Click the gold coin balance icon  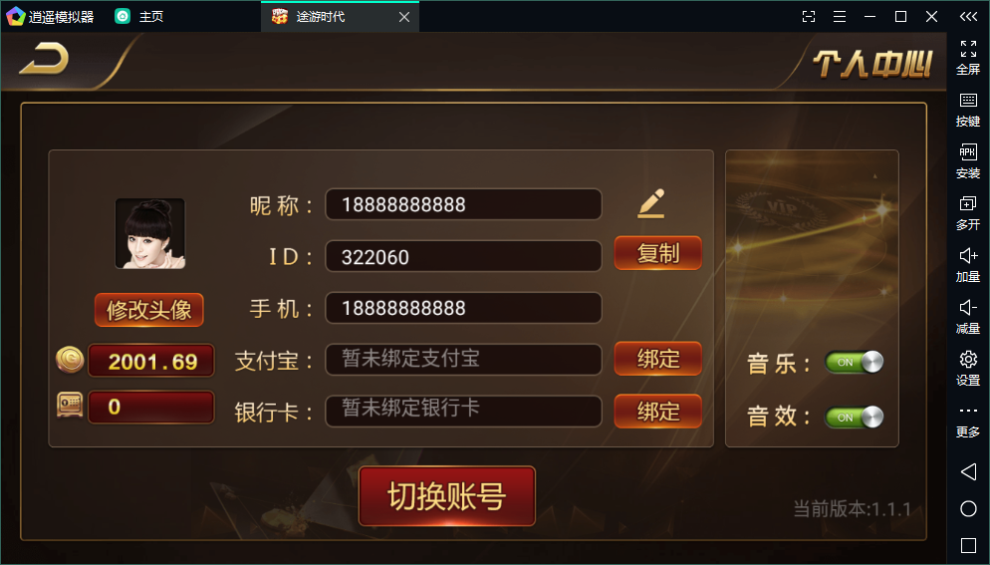[x=70, y=360]
